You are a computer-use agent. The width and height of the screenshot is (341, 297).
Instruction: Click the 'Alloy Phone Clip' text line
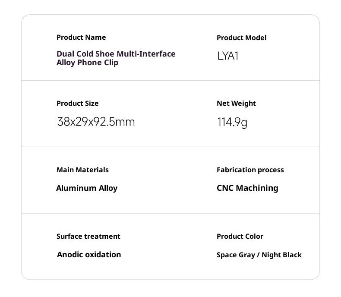tap(87, 63)
